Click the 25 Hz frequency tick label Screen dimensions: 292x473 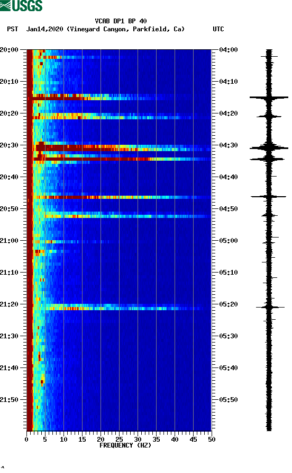tap(119, 440)
